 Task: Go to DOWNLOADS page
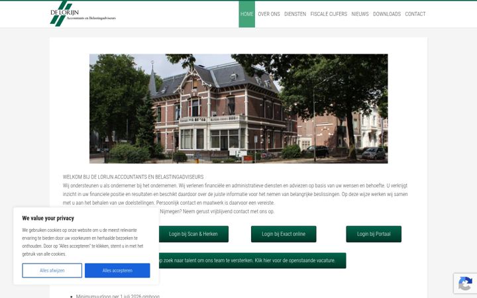coord(387,14)
